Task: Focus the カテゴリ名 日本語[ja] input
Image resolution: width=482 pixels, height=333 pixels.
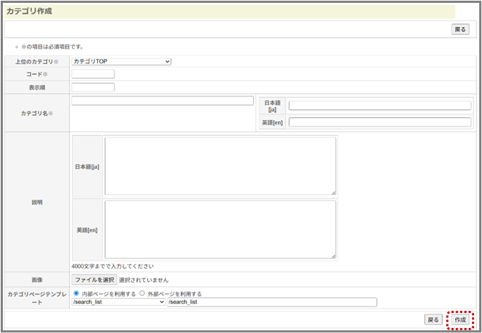Action: 380,106
